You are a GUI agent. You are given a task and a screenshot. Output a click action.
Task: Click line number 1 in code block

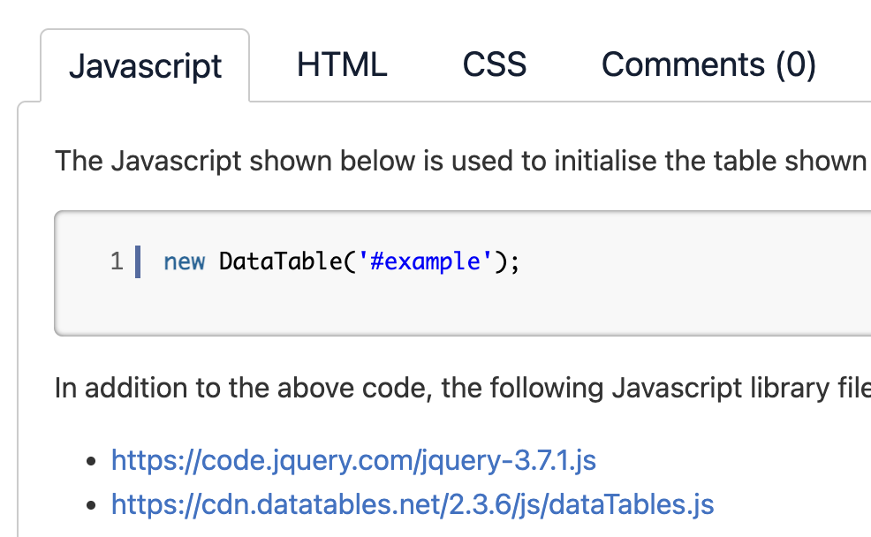[x=117, y=261]
